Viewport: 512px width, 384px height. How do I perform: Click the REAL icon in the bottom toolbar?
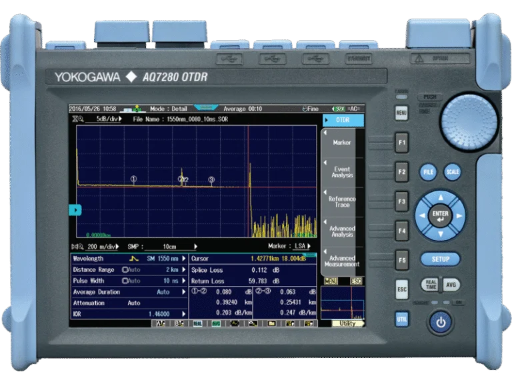(197, 323)
